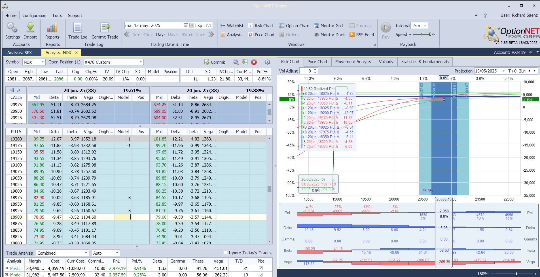
Task: Click the red delete position icon
Action: coord(254,62)
